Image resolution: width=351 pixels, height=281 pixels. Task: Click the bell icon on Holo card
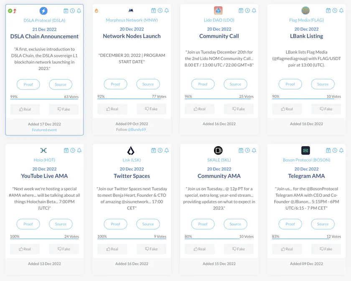click(79, 150)
